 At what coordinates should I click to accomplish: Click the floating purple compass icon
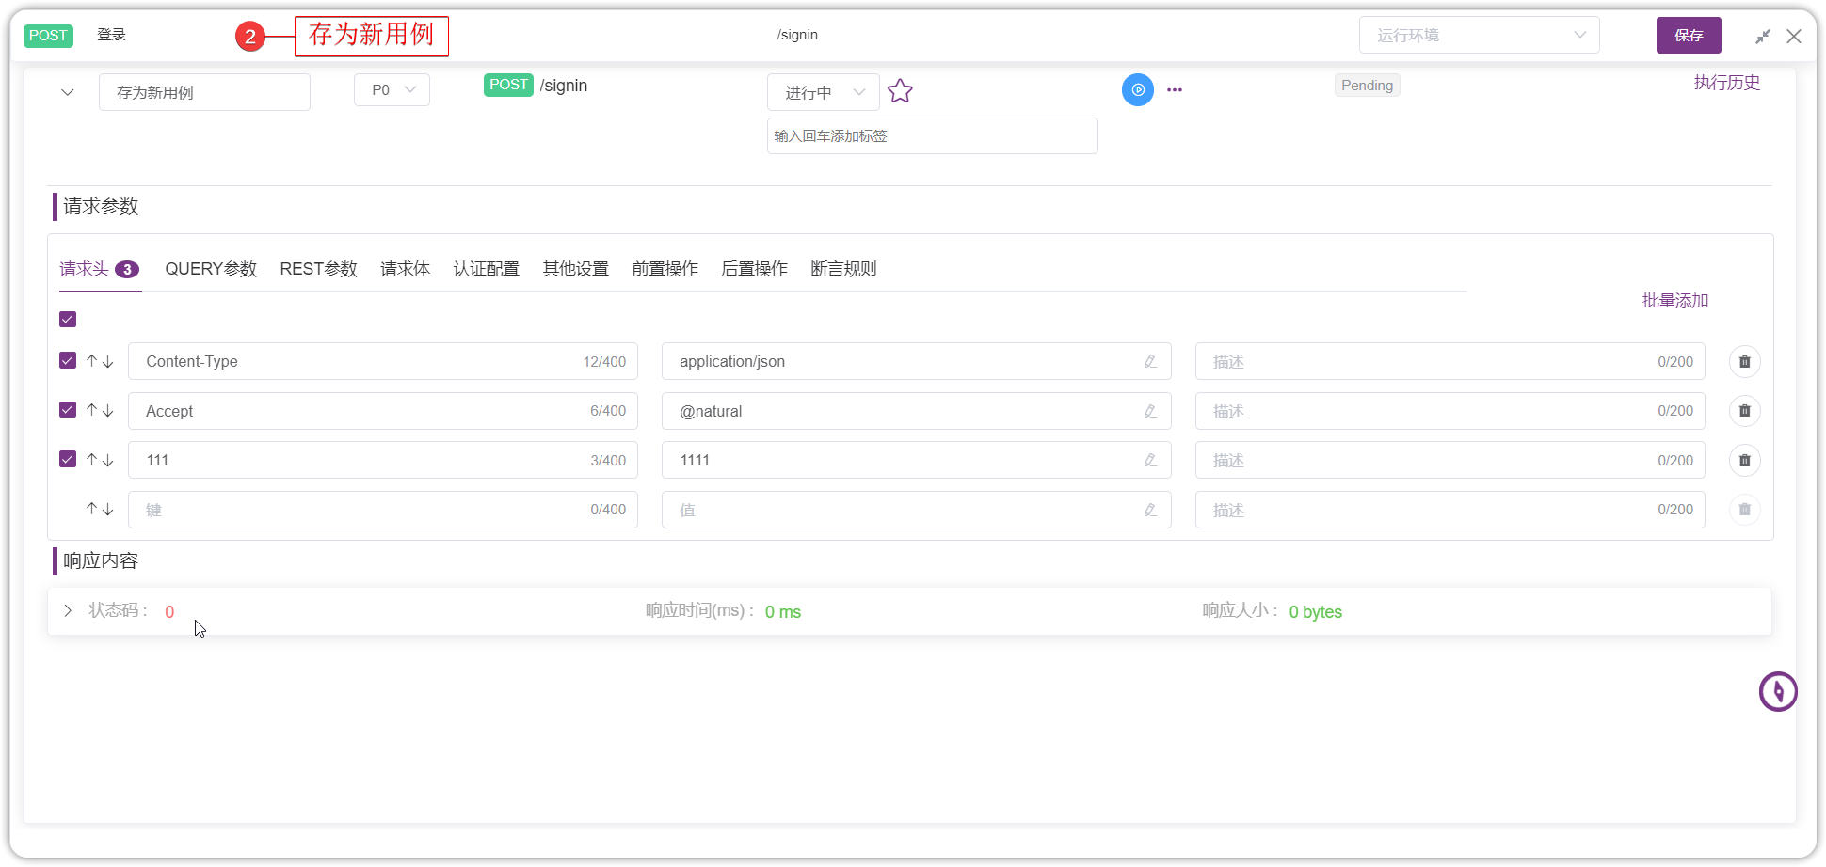tap(1778, 692)
